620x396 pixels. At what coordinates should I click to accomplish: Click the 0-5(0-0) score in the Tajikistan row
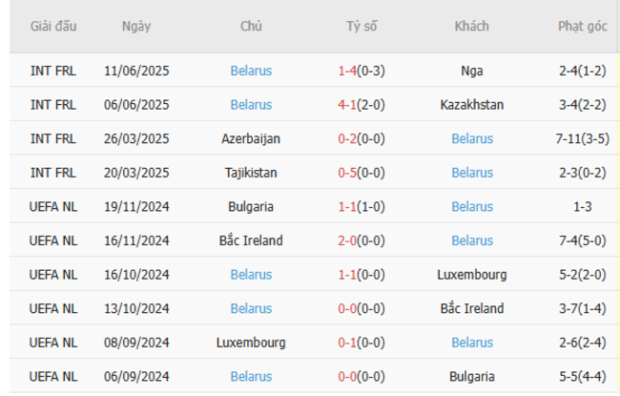pos(362,173)
